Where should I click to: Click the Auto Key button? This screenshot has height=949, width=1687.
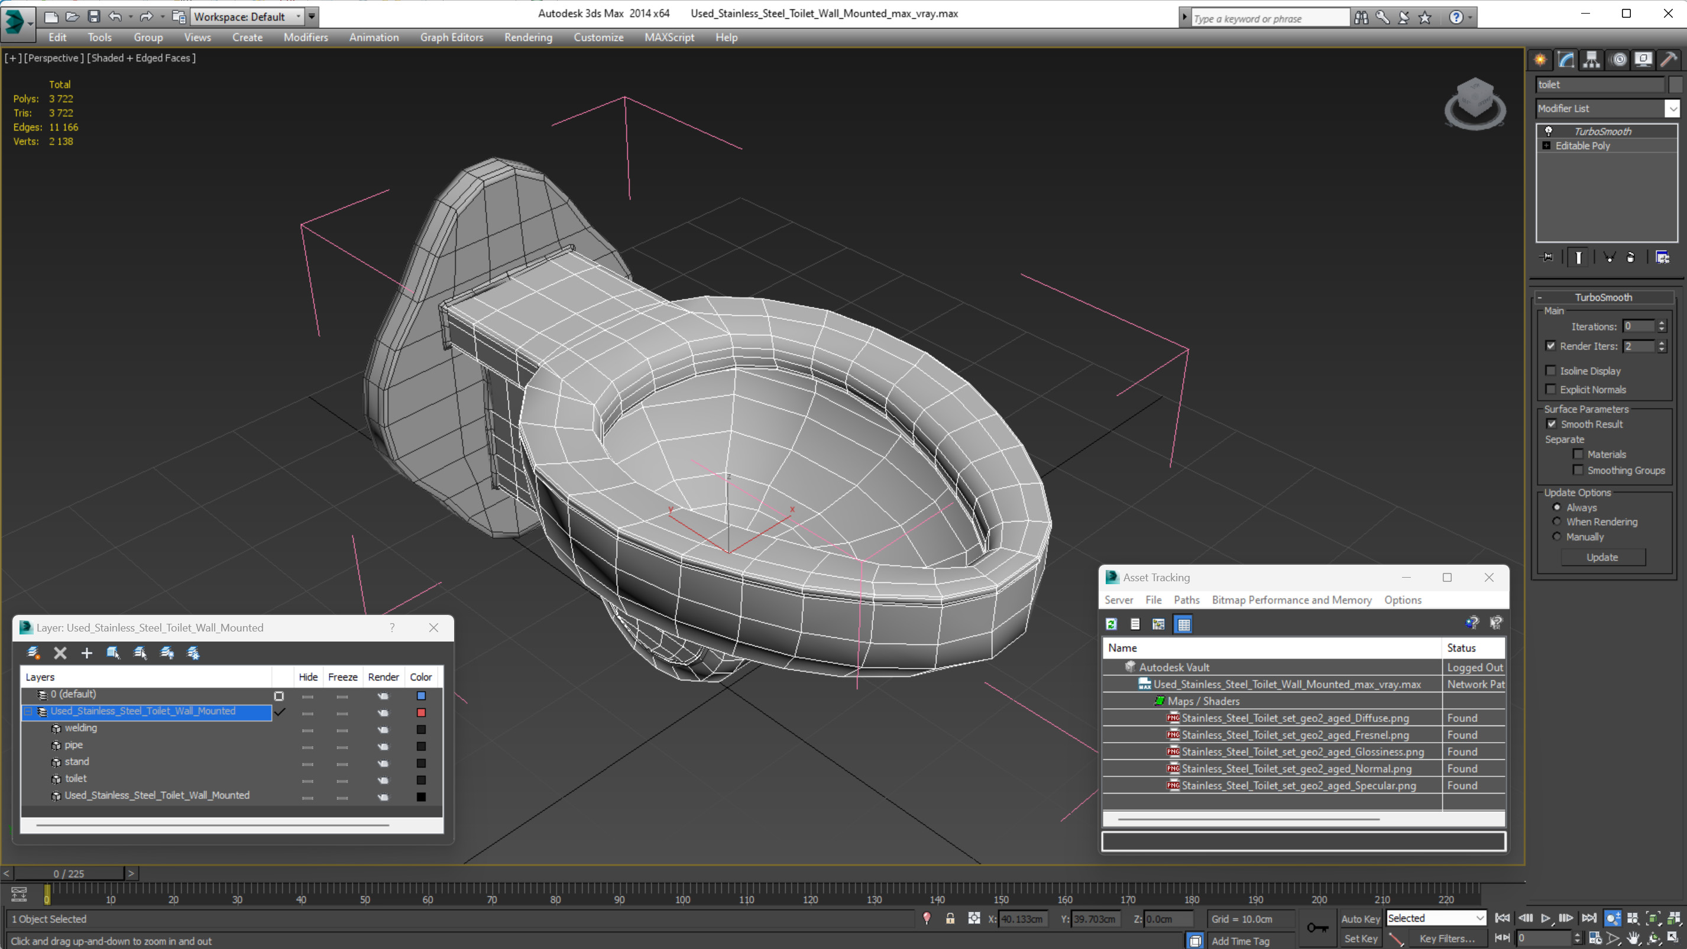[1360, 919]
